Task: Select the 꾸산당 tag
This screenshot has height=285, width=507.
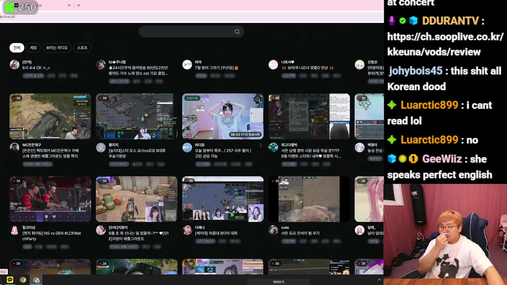Action: pyautogui.click(x=229, y=76)
